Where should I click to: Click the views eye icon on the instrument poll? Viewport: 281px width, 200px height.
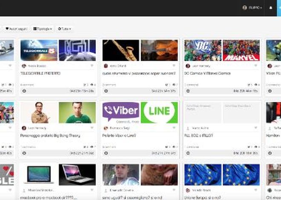point(174,85)
